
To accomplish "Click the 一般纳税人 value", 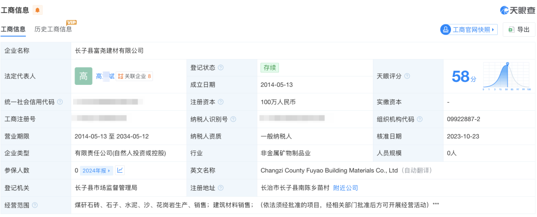I will [x=276, y=136].
